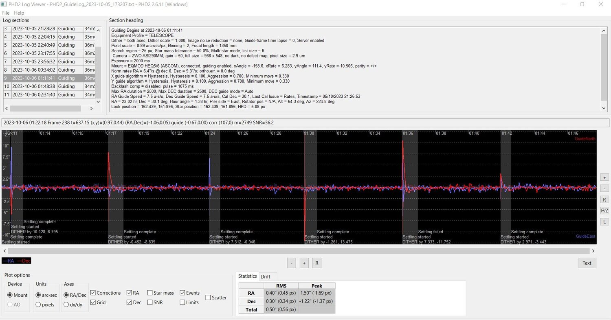Enable the SNR checkbox
611x320 pixels.
coord(155,302)
